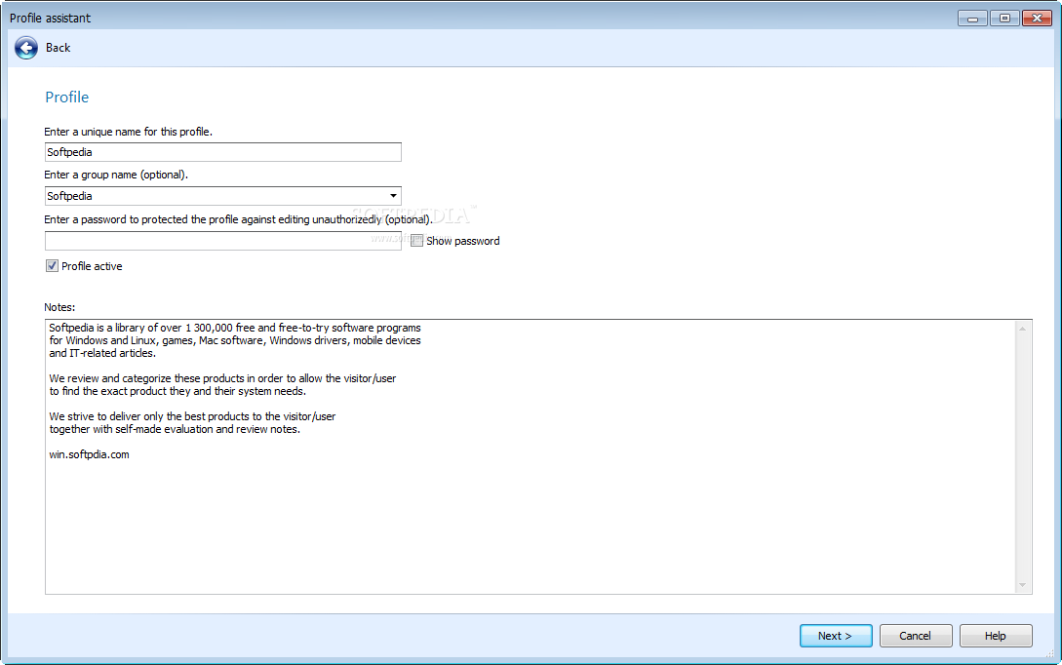The width and height of the screenshot is (1062, 665).
Task: Click the 'Enter a unique name' label
Action: (128, 132)
